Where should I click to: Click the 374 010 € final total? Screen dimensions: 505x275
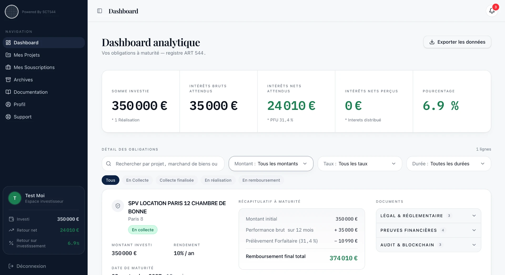tap(344, 258)
